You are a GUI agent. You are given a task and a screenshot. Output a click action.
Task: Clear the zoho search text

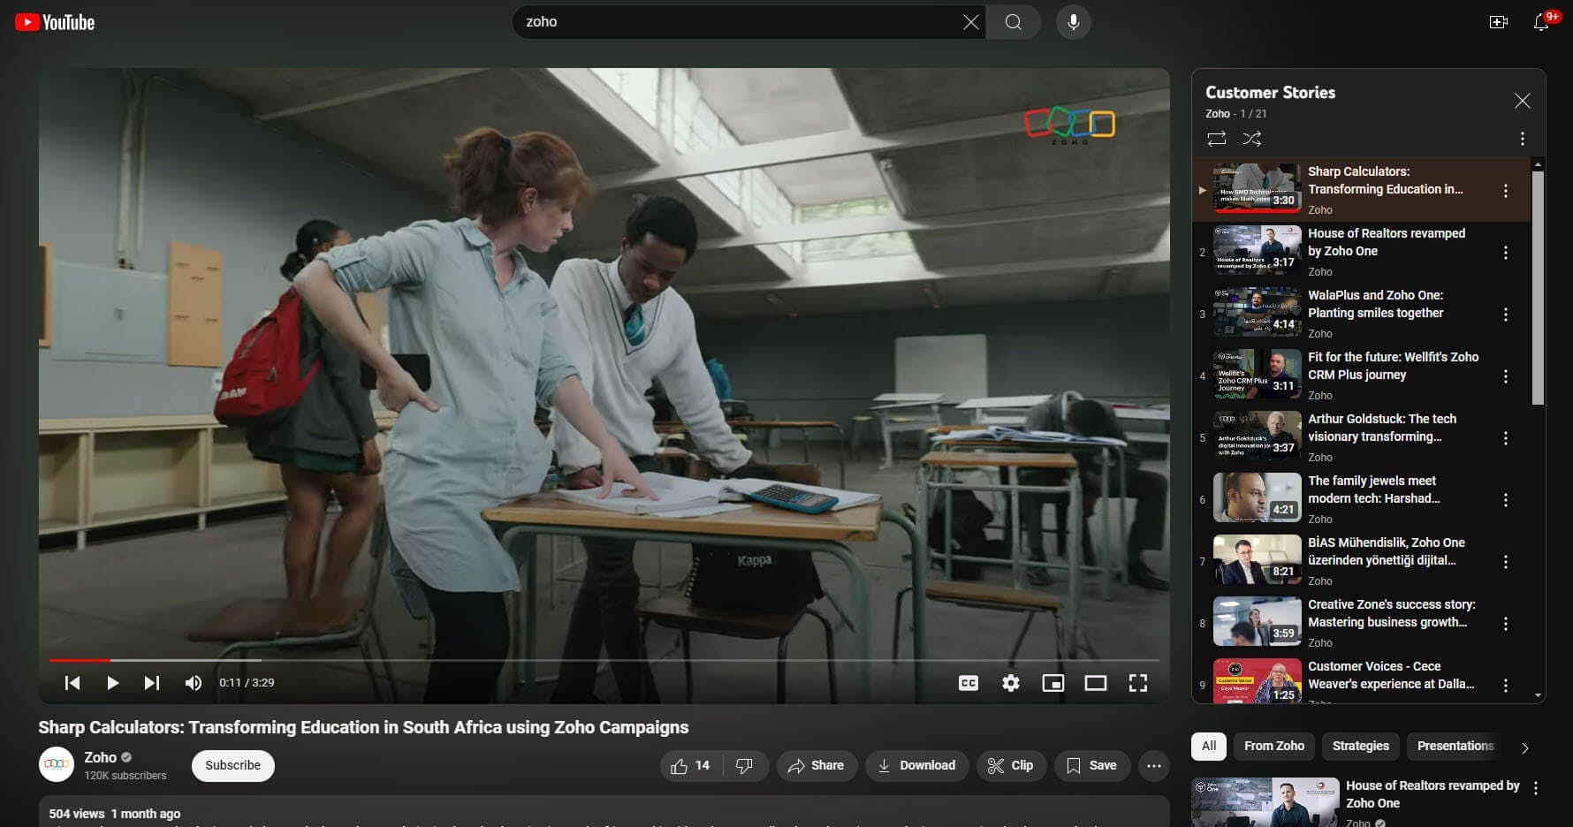(970, 22)
